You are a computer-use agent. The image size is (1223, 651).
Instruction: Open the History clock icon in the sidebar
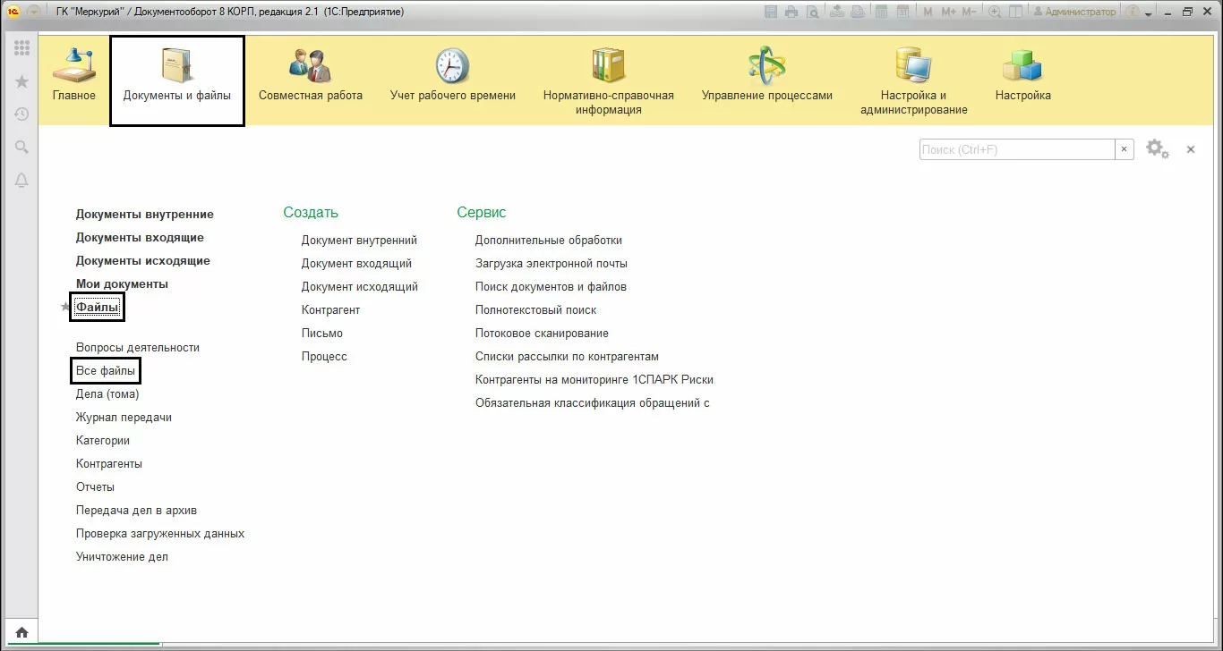tap(21, 114)
